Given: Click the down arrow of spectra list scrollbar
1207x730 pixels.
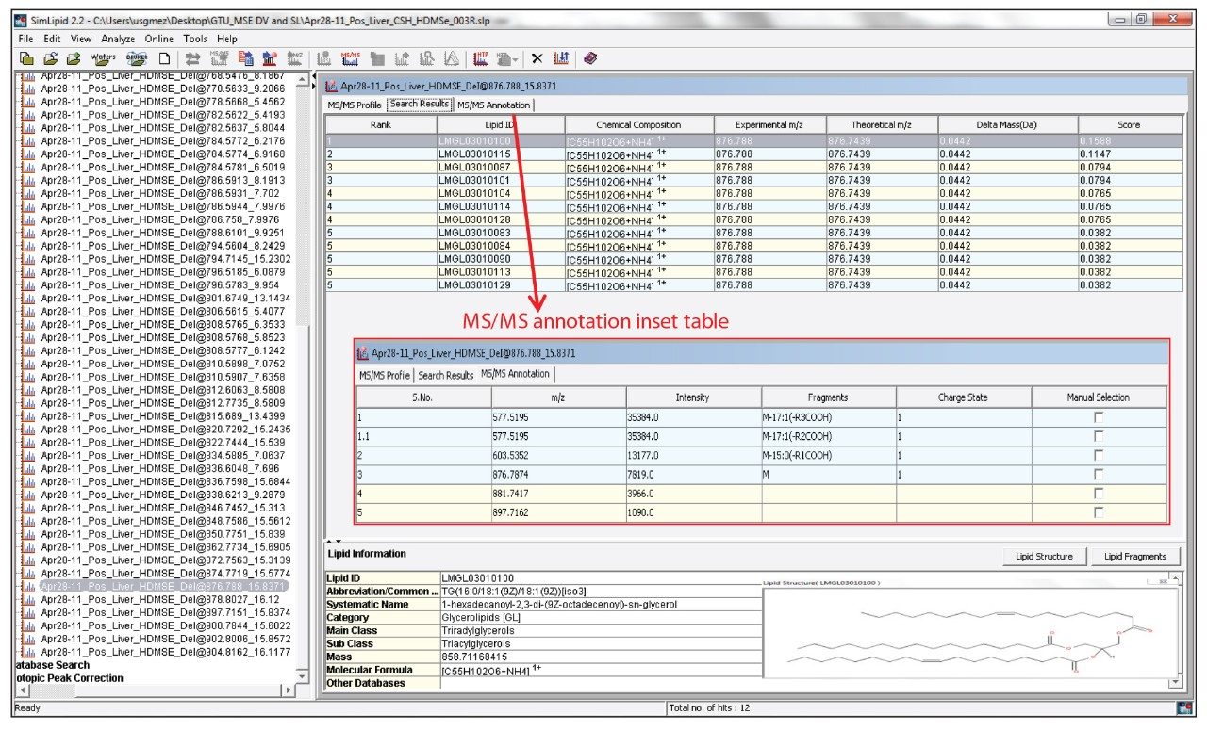Looking at the screenshot, I should [x=302, y=676].
